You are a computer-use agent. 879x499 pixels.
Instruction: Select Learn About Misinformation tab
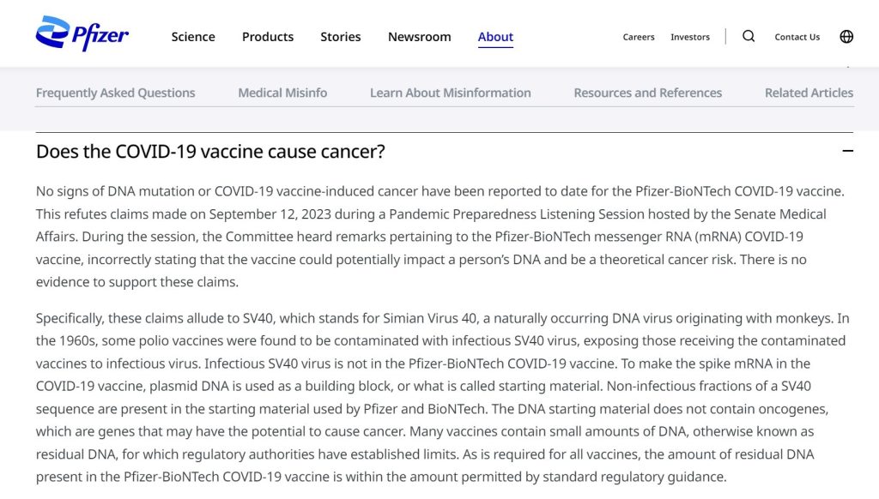coord(450,93)
